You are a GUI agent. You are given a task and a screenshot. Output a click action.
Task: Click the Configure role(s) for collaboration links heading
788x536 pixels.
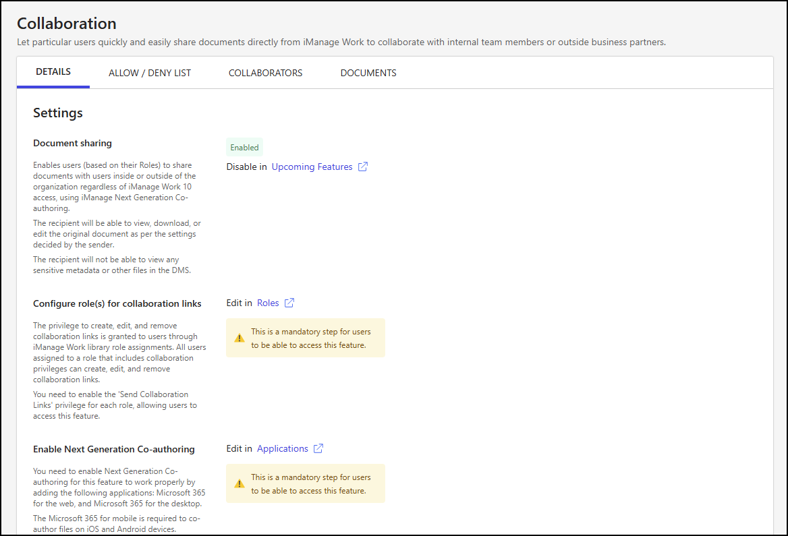[117, 303]
